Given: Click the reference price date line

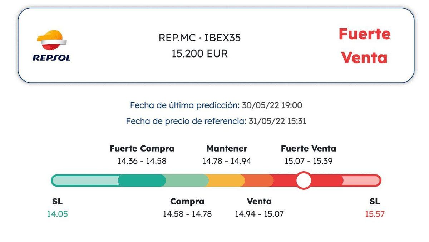Looking at the screenshot, I should [216, 121].
